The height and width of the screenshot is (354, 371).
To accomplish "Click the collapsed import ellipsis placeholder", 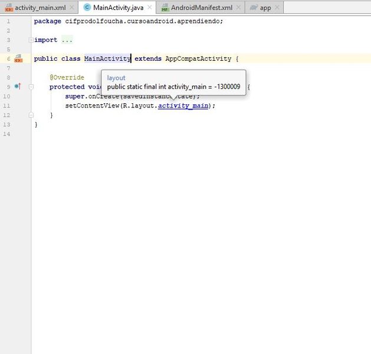I will pos(67,40).
